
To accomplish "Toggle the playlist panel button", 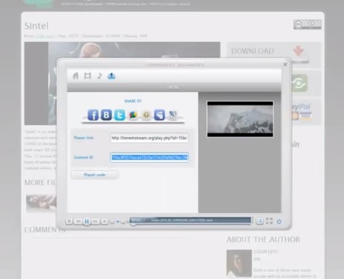I will [260, 221].
